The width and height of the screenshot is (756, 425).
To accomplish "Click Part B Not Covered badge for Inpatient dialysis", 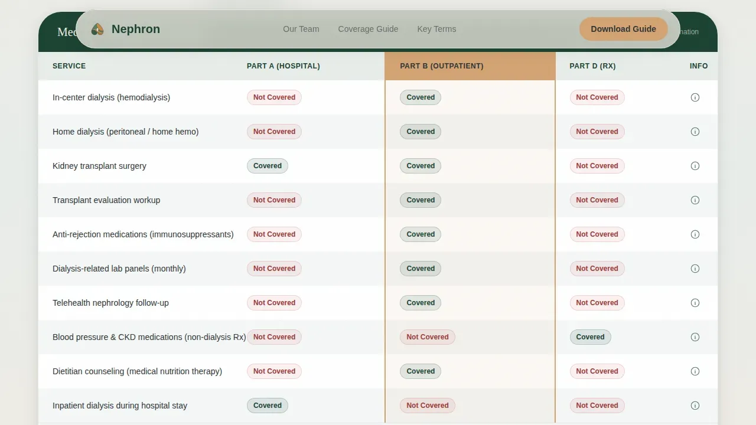I will click(428, 406).
